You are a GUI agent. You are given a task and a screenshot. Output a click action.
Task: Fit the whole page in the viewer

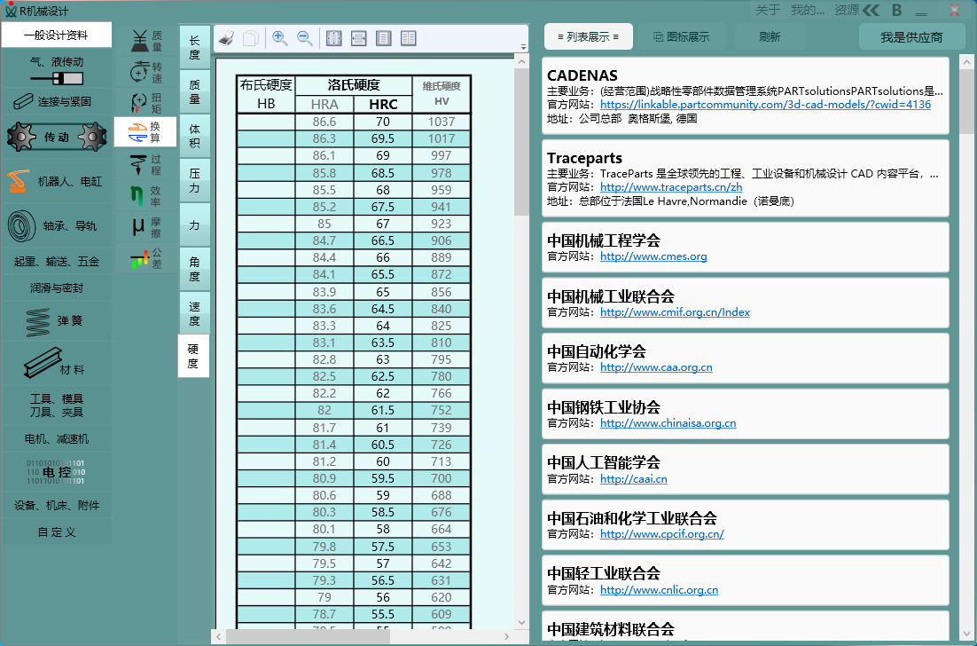pos(334,38)
